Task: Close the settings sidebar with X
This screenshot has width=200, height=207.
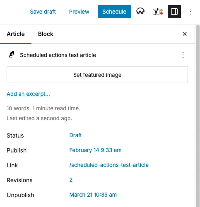Action: pos(185,34)
